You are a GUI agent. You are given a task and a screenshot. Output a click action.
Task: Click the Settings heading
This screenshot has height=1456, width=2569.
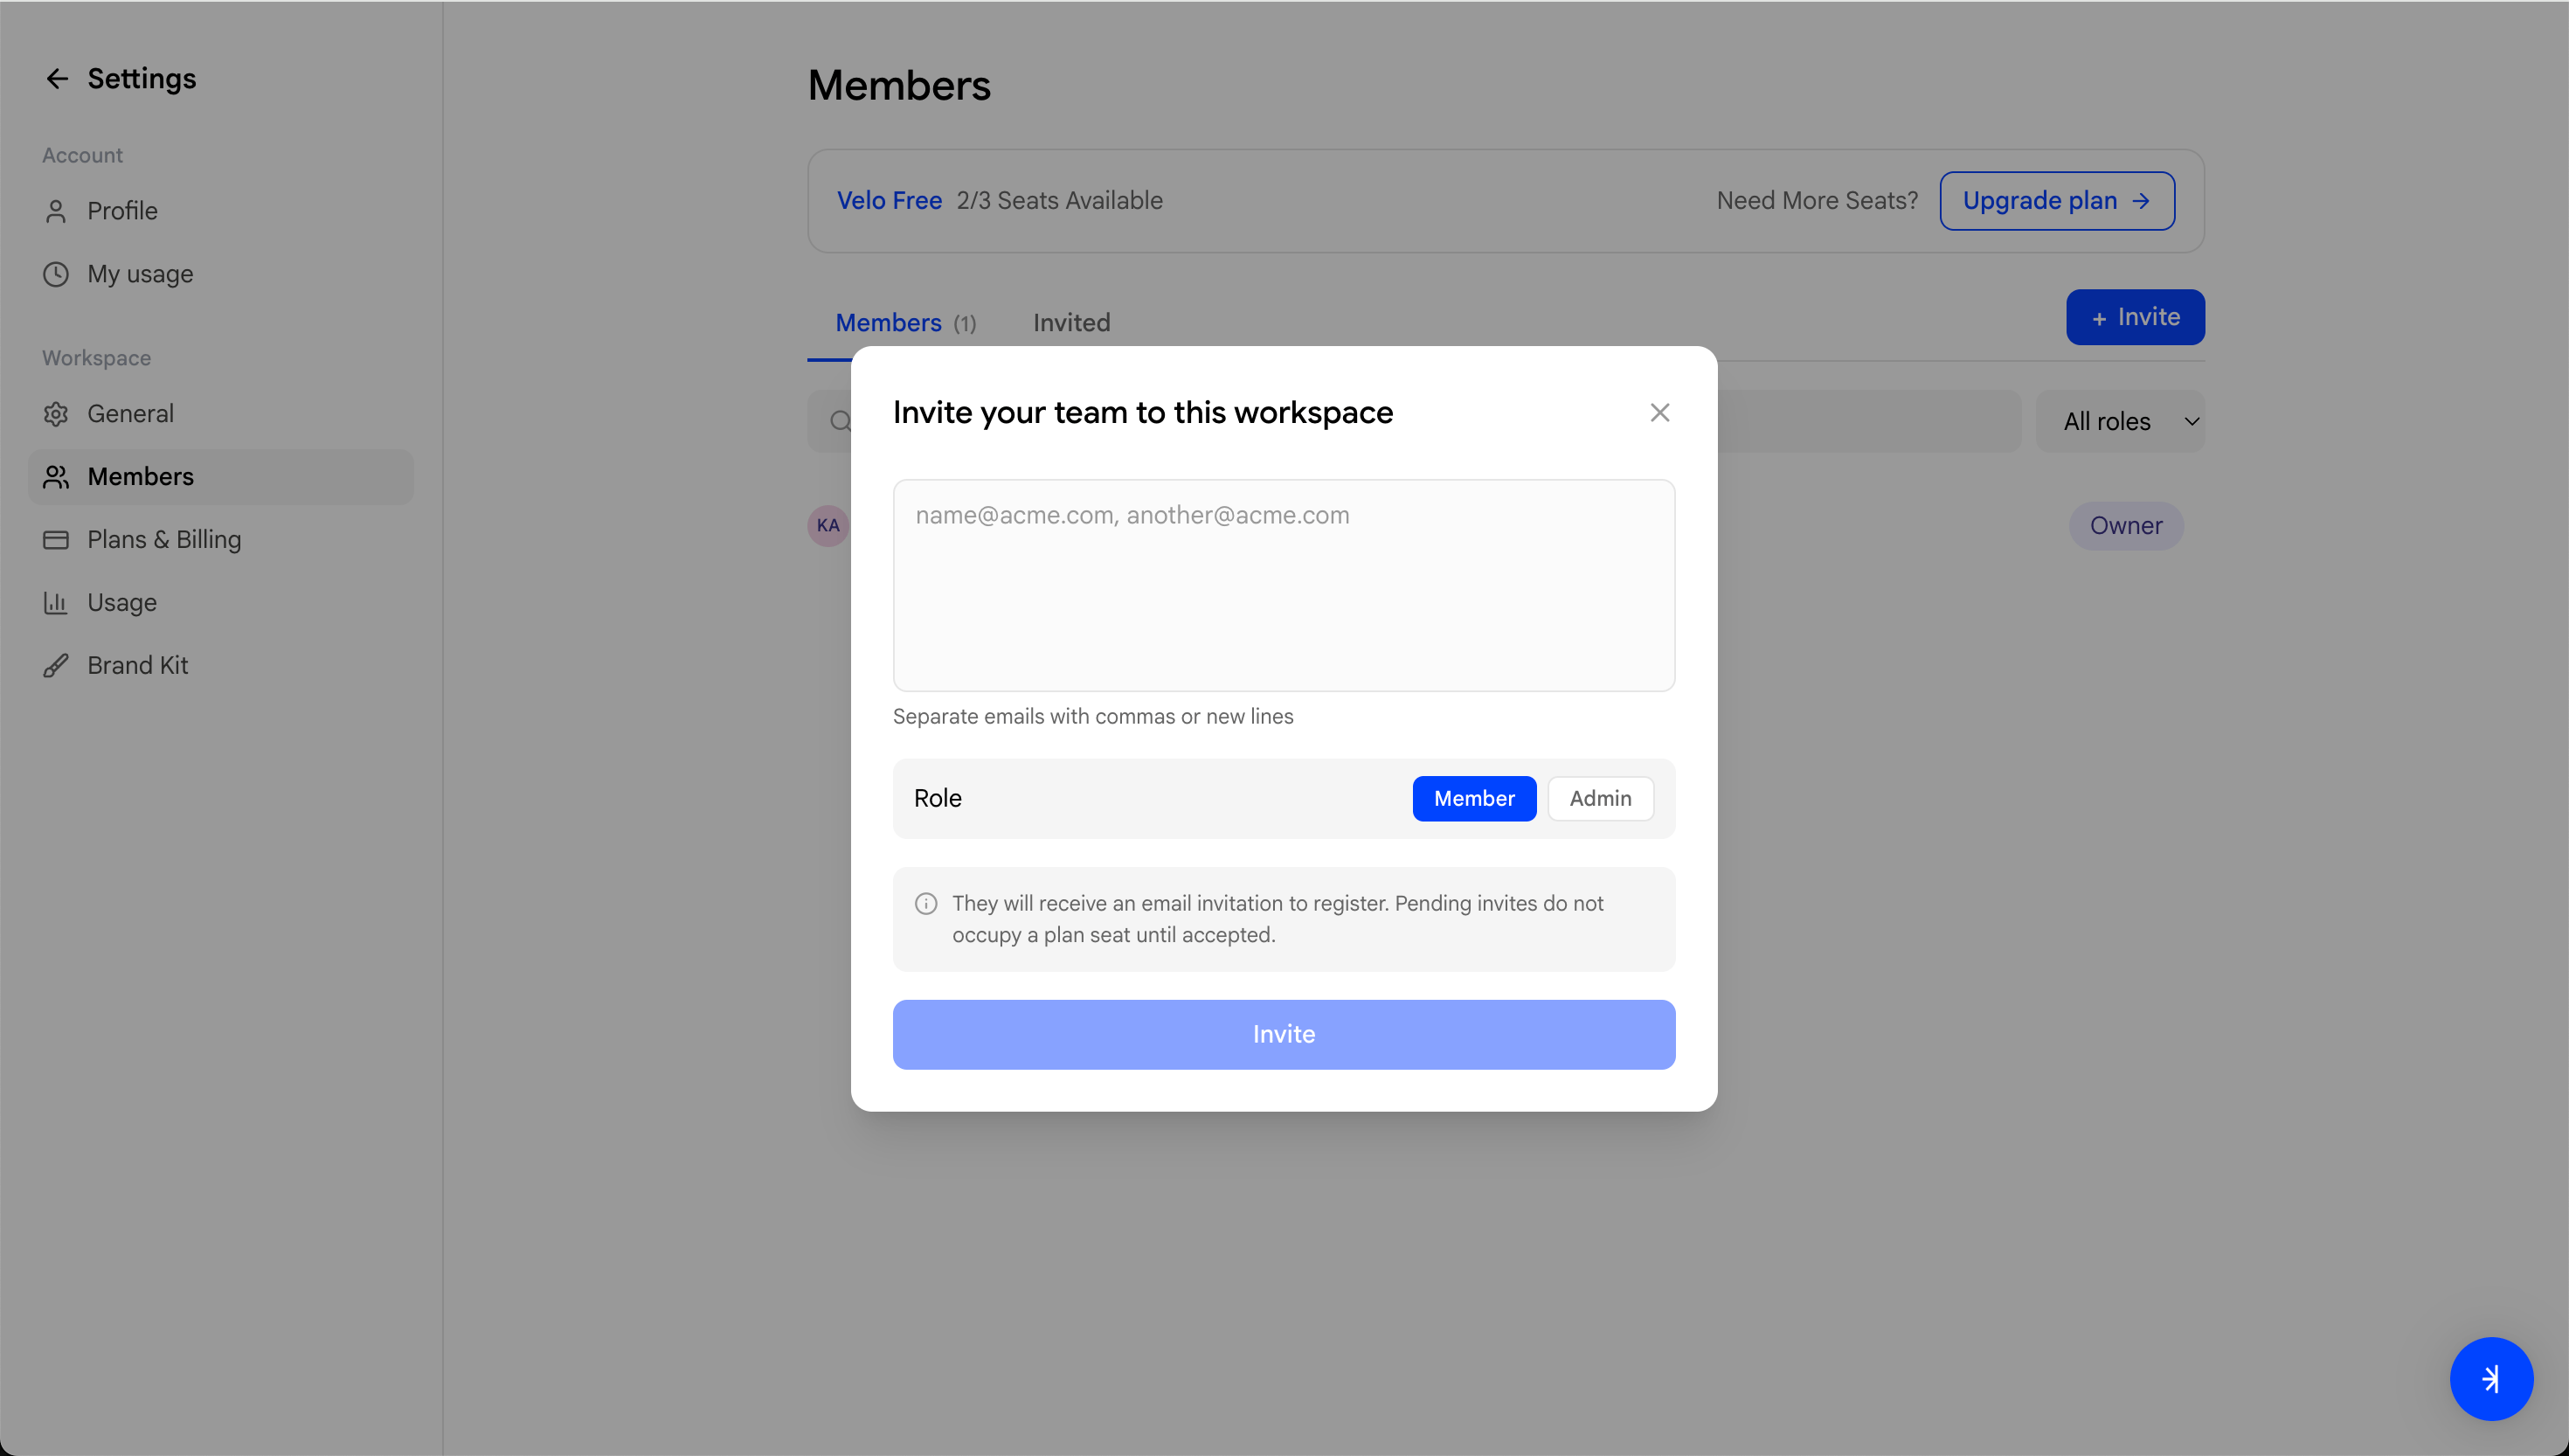tap(142, 79)
